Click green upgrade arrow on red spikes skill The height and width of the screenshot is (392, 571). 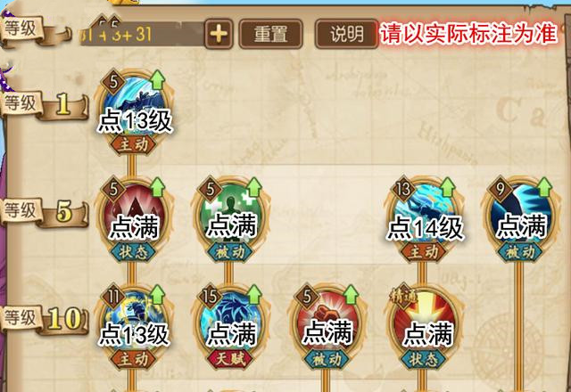pos(158,187)
